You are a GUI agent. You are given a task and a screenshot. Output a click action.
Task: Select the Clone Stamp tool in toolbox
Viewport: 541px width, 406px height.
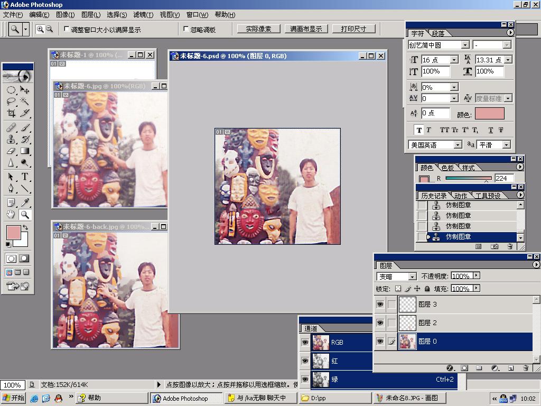[x=11, y=140]
